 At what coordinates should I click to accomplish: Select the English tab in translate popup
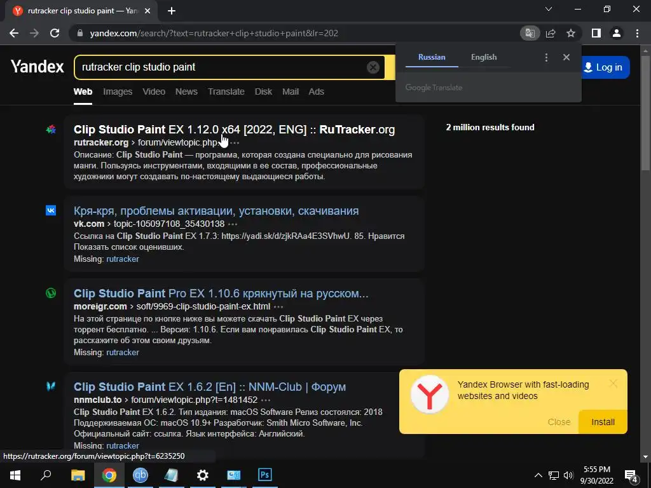[x=484, y=57]
